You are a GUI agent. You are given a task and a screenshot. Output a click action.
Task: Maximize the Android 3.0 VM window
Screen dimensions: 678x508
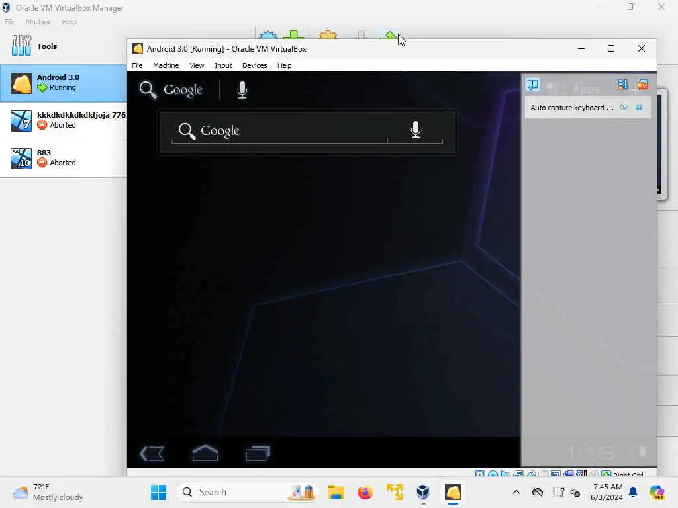(x=611, y=48)
